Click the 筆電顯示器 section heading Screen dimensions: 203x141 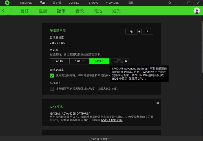click(58, 31)
